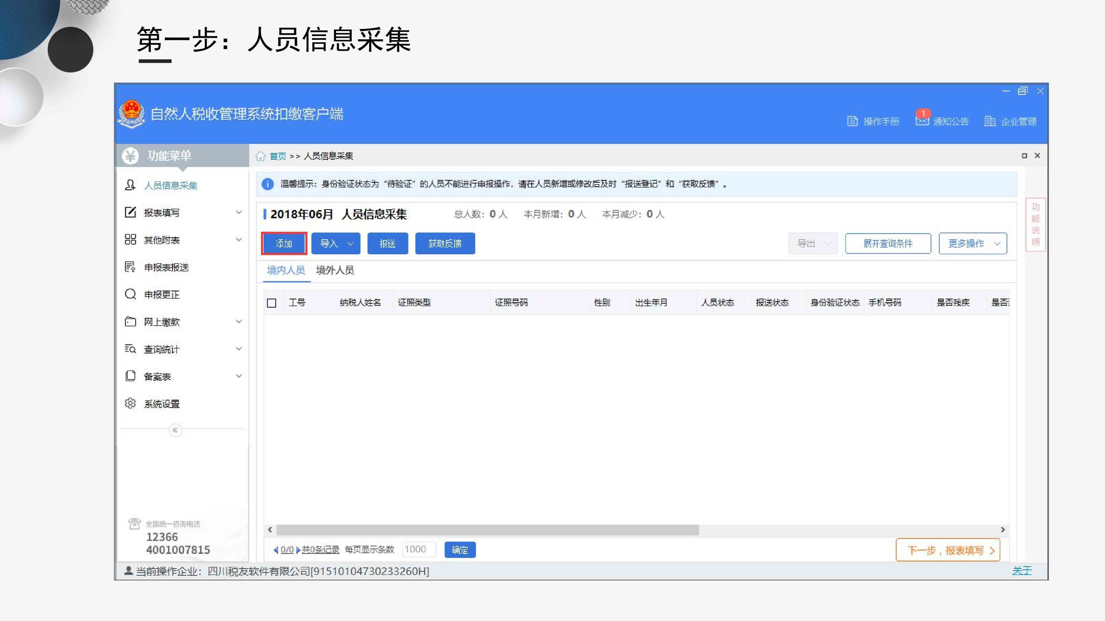Viewport: 1105px width, 621px height.
Task: Click the 展开查询条件 button
Action: (888, 244)
